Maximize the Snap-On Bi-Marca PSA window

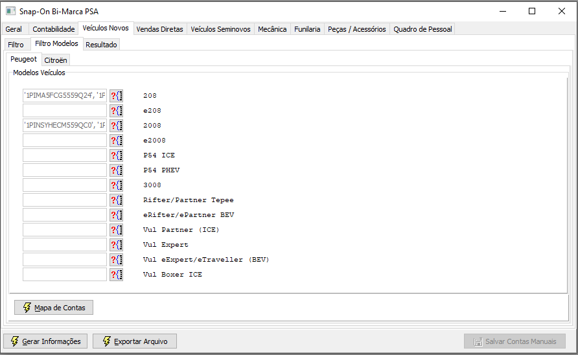532,11
